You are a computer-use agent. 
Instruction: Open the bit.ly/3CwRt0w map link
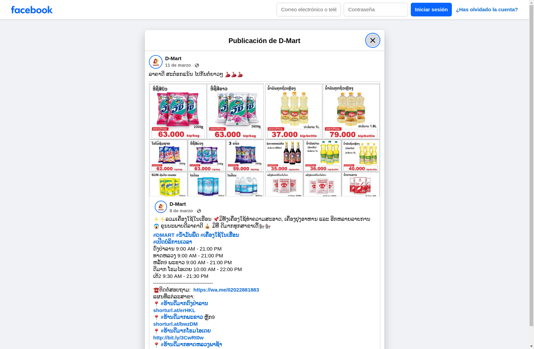(x=178, y=338)
